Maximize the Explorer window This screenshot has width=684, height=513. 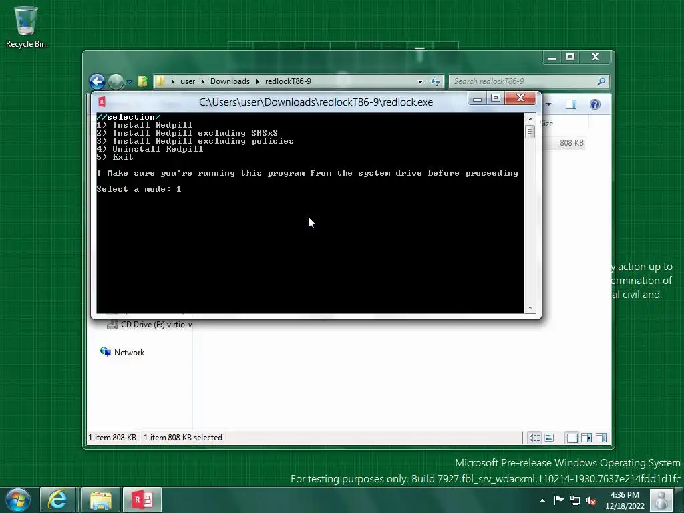570,57
